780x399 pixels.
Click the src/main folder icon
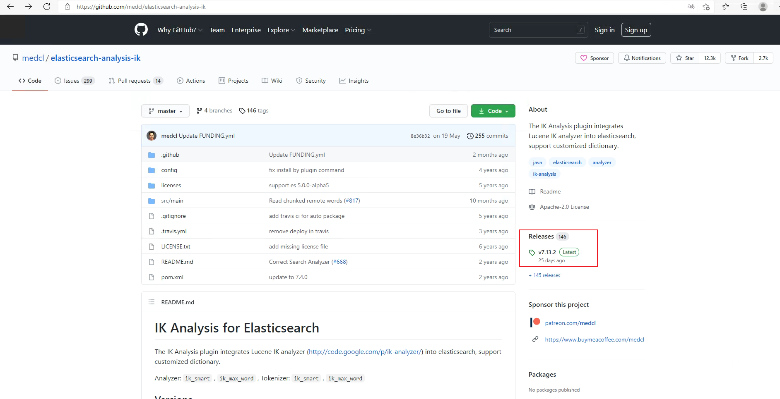pyautogui.click(x=152, y=201)
